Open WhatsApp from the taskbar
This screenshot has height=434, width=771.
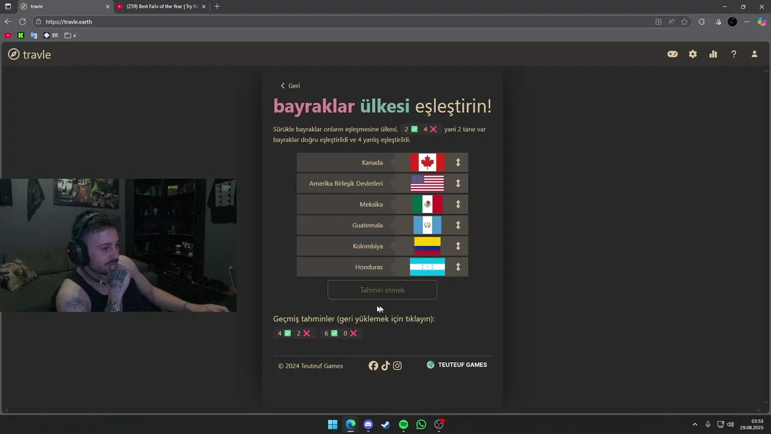coord(421,425)
